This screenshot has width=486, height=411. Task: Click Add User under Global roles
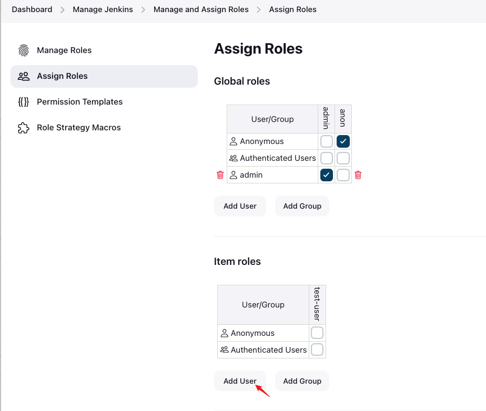(240, 206)
